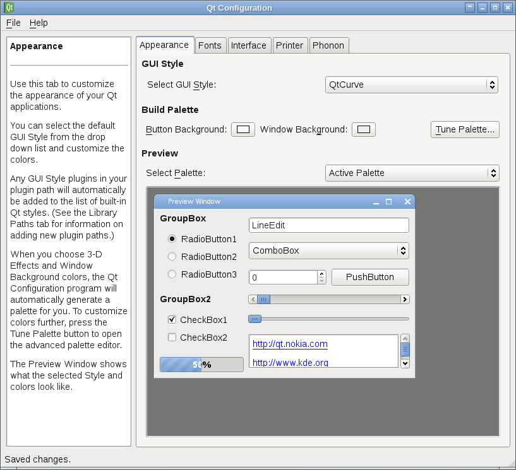Switch to the Fonts tab
This screenshot has width=516, height=470.
tap(210, 45)
